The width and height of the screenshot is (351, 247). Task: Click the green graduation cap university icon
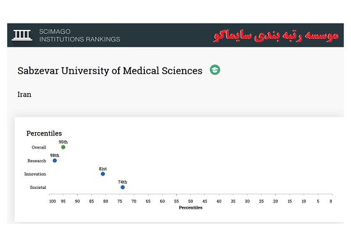point(215,70)
